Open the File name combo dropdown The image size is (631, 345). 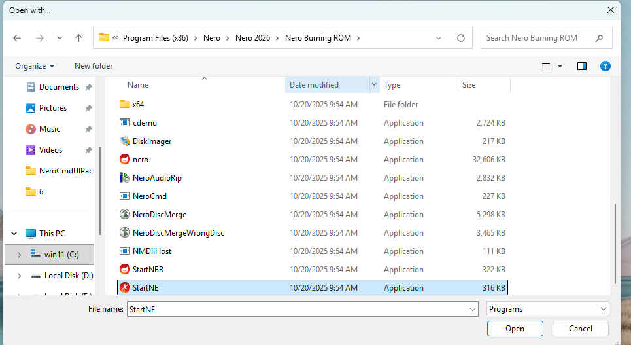[473, 309]
